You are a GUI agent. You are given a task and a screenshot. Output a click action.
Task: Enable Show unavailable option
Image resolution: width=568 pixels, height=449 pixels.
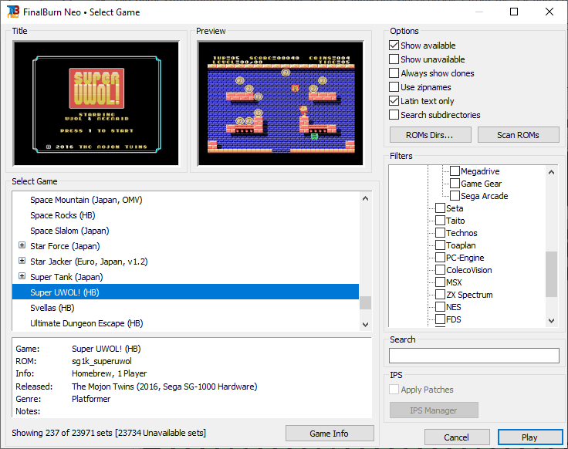(x=394, y=59)
